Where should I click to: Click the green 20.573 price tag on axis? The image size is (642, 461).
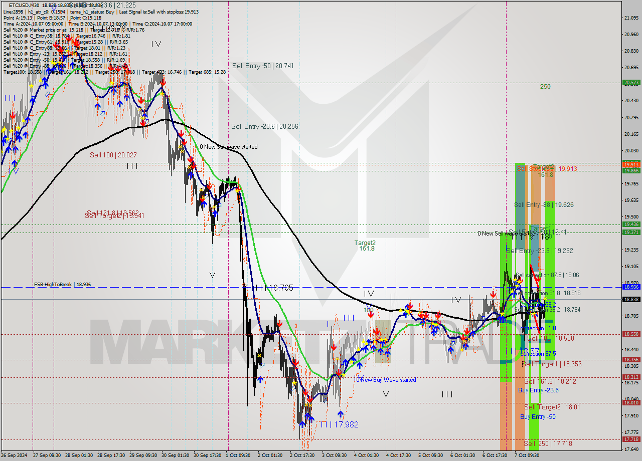(631, 83)
